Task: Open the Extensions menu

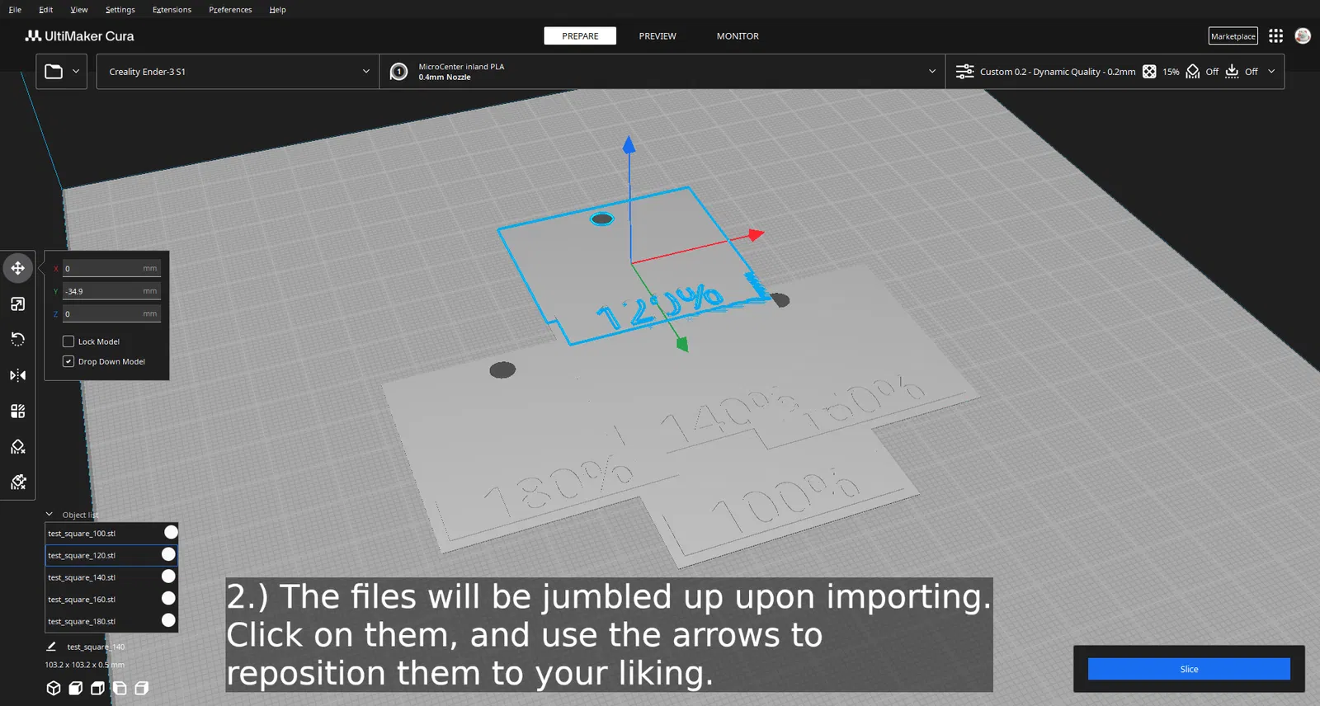Action: pos(172,10)
